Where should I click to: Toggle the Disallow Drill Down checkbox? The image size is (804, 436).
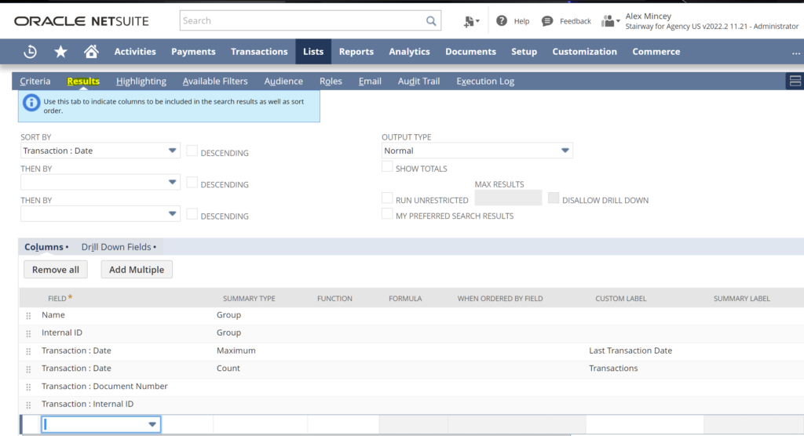(554, 198)
